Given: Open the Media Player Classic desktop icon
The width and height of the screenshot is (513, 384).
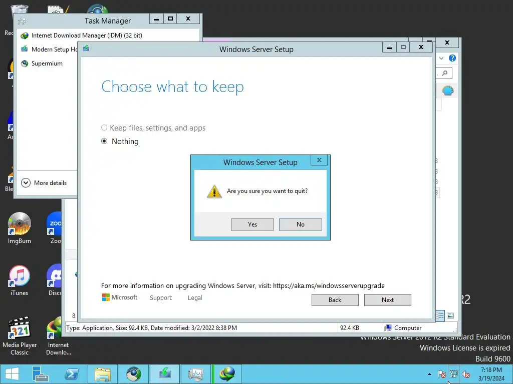Looking at the screenshot, I should (x=20, y=335).
